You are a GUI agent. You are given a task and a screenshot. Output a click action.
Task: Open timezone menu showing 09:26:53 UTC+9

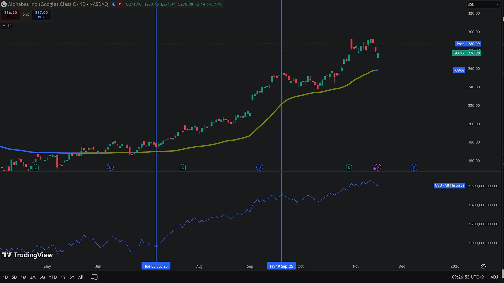[x=468, y=277]
